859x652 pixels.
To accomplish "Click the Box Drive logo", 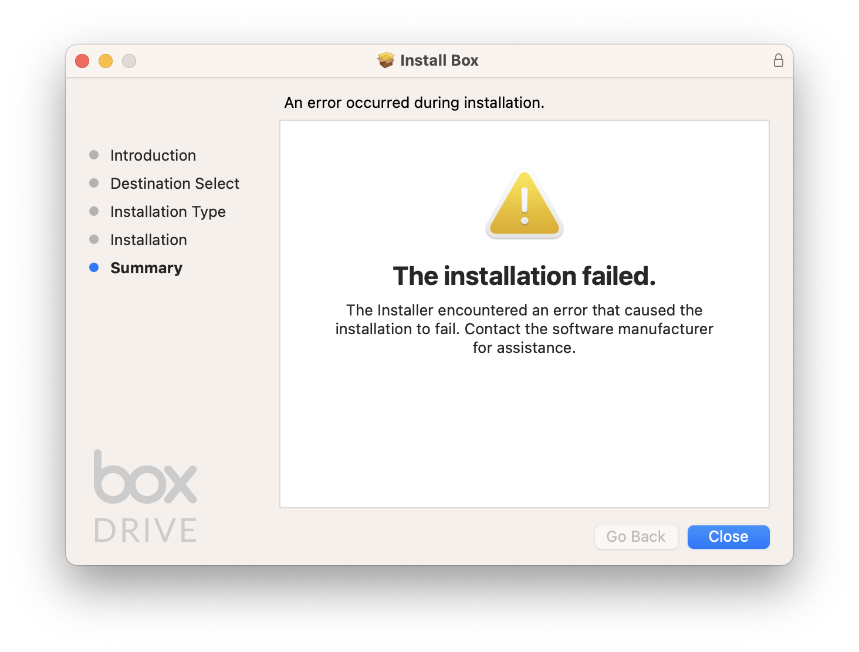I will click(x=146, y=496).
